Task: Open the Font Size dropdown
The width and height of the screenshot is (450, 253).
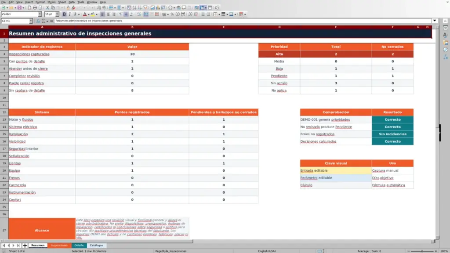Action: click(57, 14)
